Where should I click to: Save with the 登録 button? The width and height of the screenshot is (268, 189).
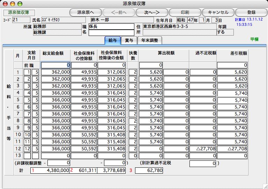tap(251, 12)
